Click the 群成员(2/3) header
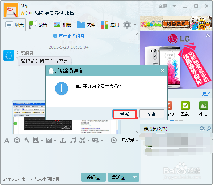The width and height of the screenshot is (213, 185). (155, 129)
